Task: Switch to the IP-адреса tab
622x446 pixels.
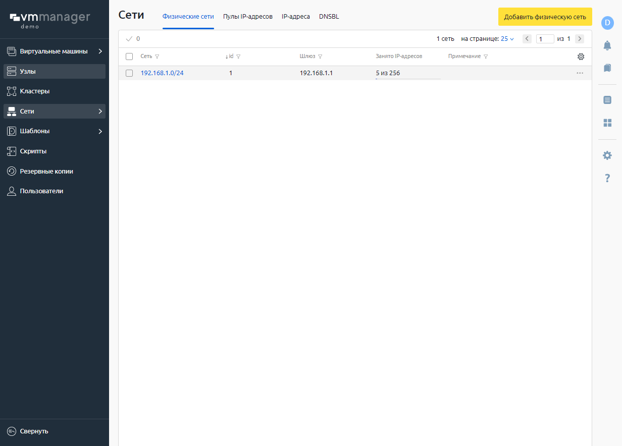Action: pos(296,17)
